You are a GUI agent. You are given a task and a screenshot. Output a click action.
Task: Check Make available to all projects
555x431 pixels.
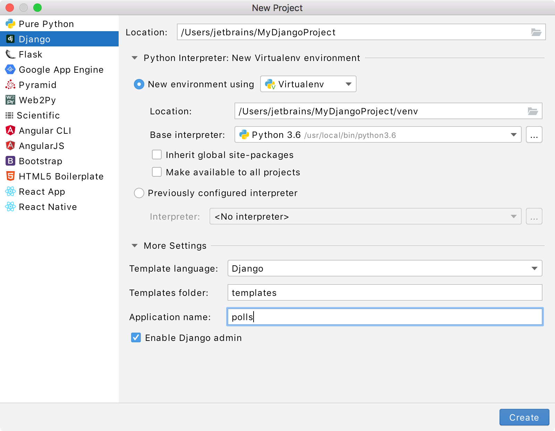tap(157, 172)
